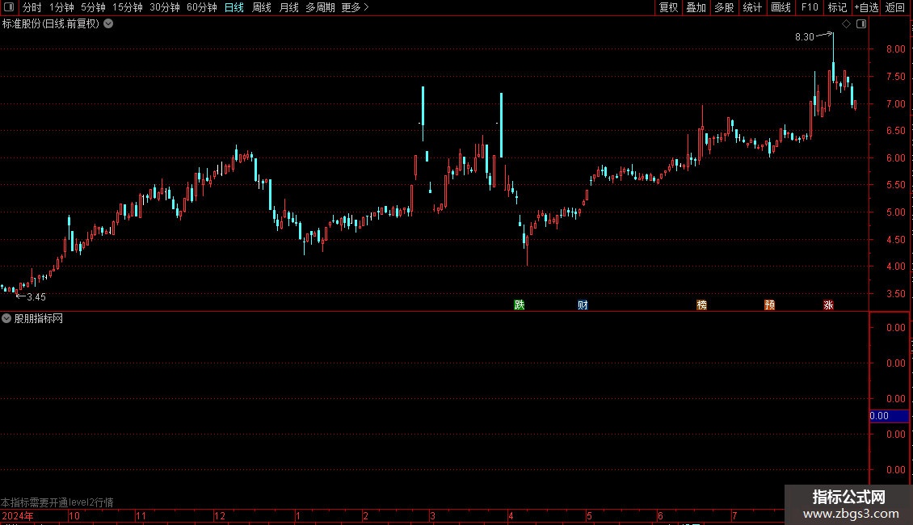Activate the 画线 drawing tools
Image resolution: width=913 pixels, height=525 pixels.
tap(780, 7)
